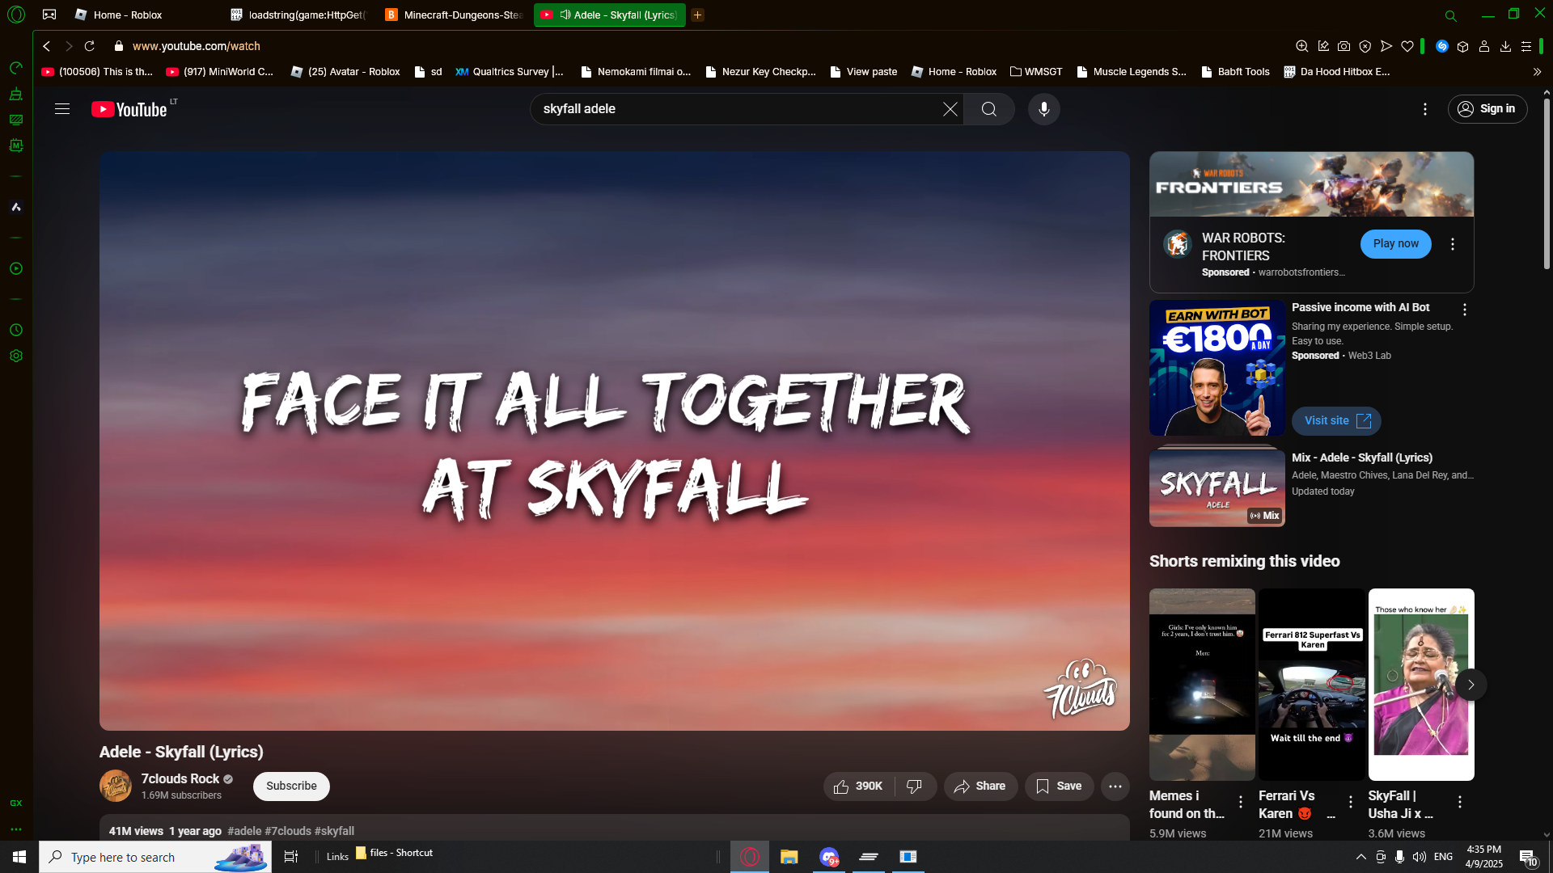Open the YouTube guide hamburger menu

pyautogui.click(x=62, y=109)
